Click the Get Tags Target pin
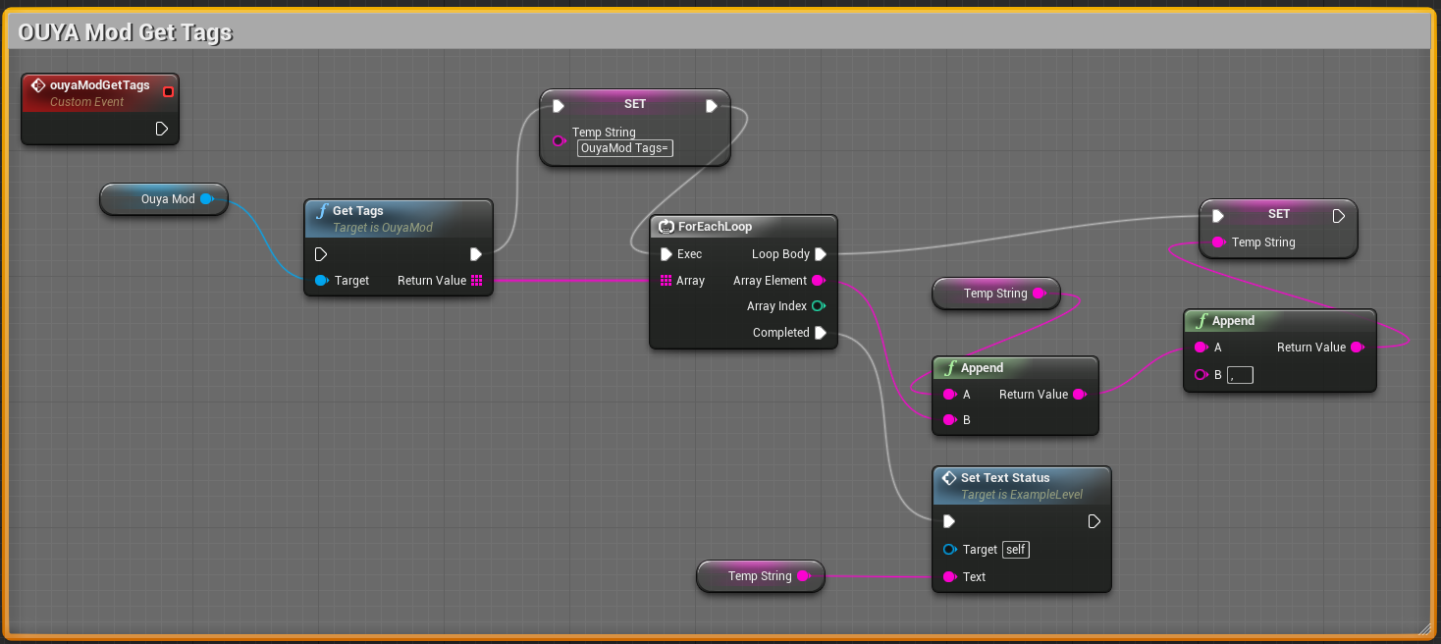The image size is (1441, 644). click(x=321, y=281)
